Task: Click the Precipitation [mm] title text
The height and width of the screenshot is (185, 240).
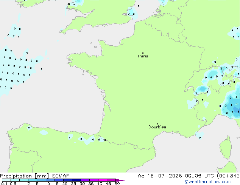Action: tap(25, 176)
